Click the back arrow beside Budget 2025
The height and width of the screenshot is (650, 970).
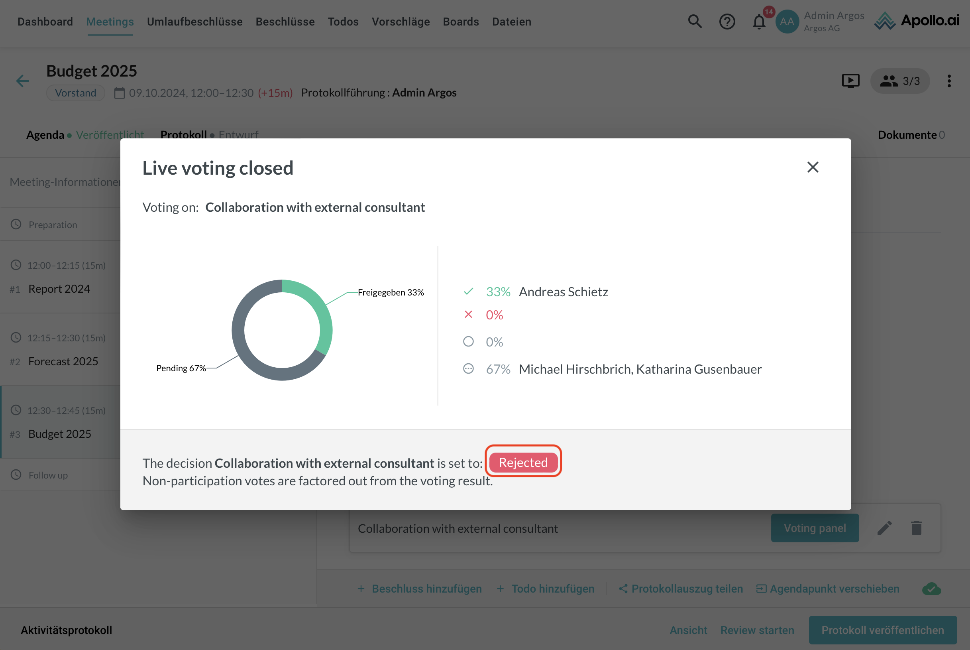22,81
